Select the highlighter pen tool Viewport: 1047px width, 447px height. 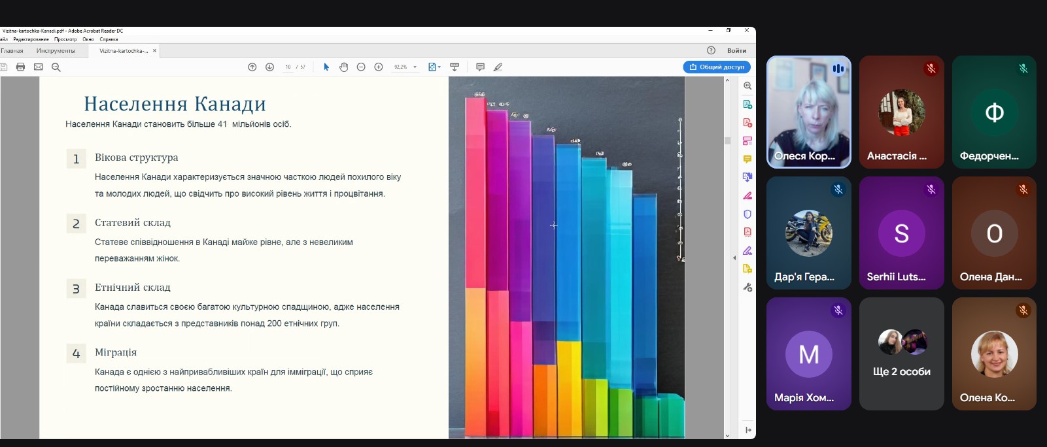point(498,67)
